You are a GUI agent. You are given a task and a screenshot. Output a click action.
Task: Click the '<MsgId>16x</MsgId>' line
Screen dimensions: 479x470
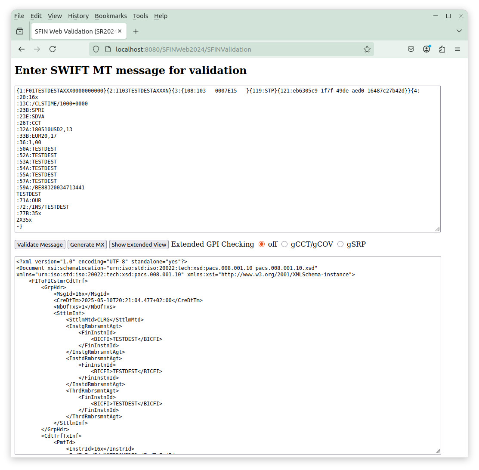click(x=82, y=294)
